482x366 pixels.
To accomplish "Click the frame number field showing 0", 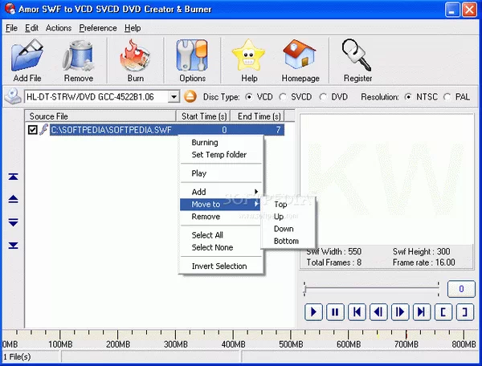I will pyautogui.click(x=461, y=289).
